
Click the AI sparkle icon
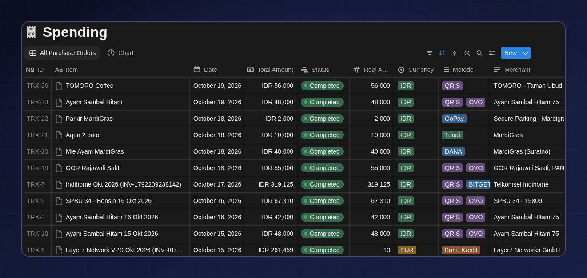click(x=467, y=53)
